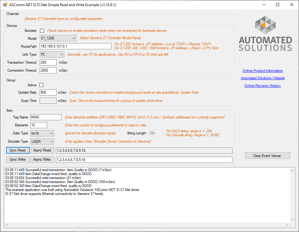
Task: Click the 'Select Siemens S7 Controller Model/Family' hint
Action: coord(111,38)
